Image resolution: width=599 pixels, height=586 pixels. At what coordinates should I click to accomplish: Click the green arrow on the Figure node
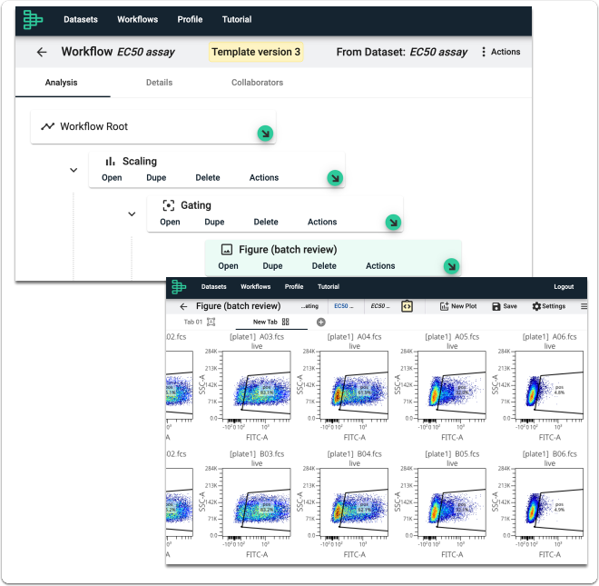tap(452, 266)
